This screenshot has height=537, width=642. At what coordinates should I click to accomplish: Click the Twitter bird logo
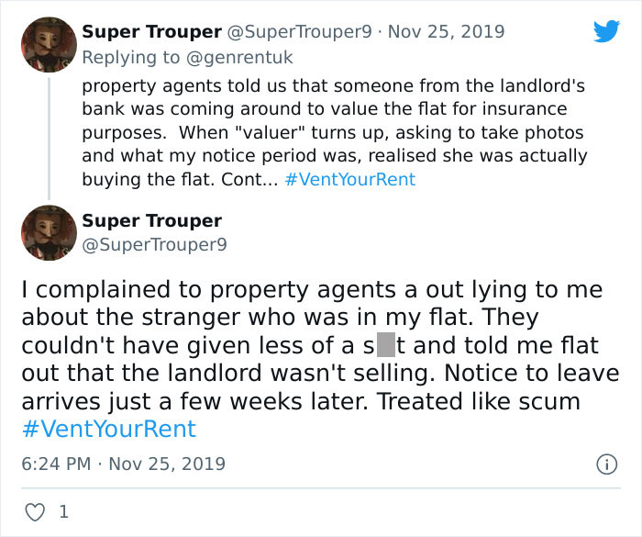(x=606, y=31)
